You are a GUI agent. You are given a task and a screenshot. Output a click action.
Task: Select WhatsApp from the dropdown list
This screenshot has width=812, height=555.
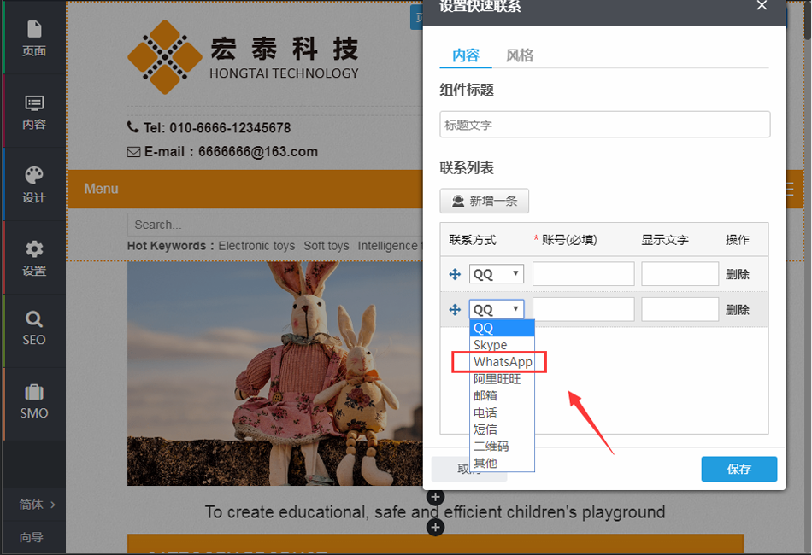point(503,362)
